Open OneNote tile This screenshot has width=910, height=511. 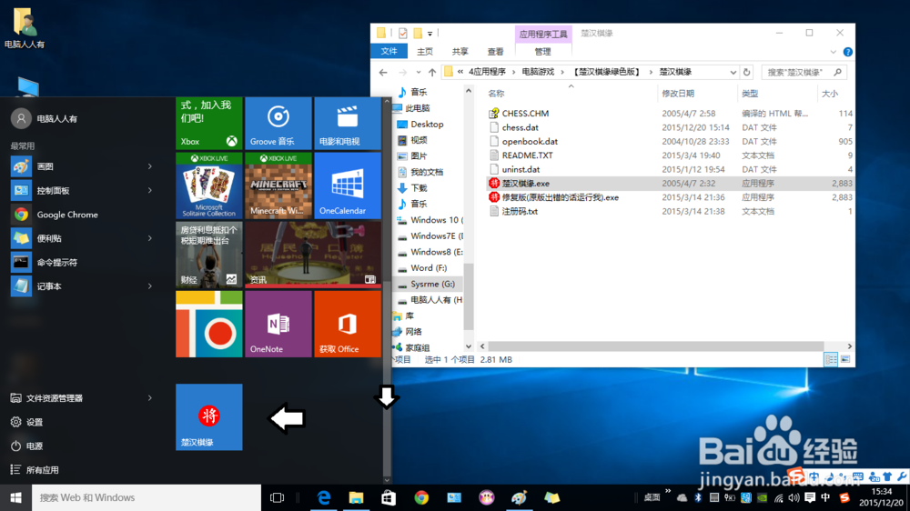278,324
